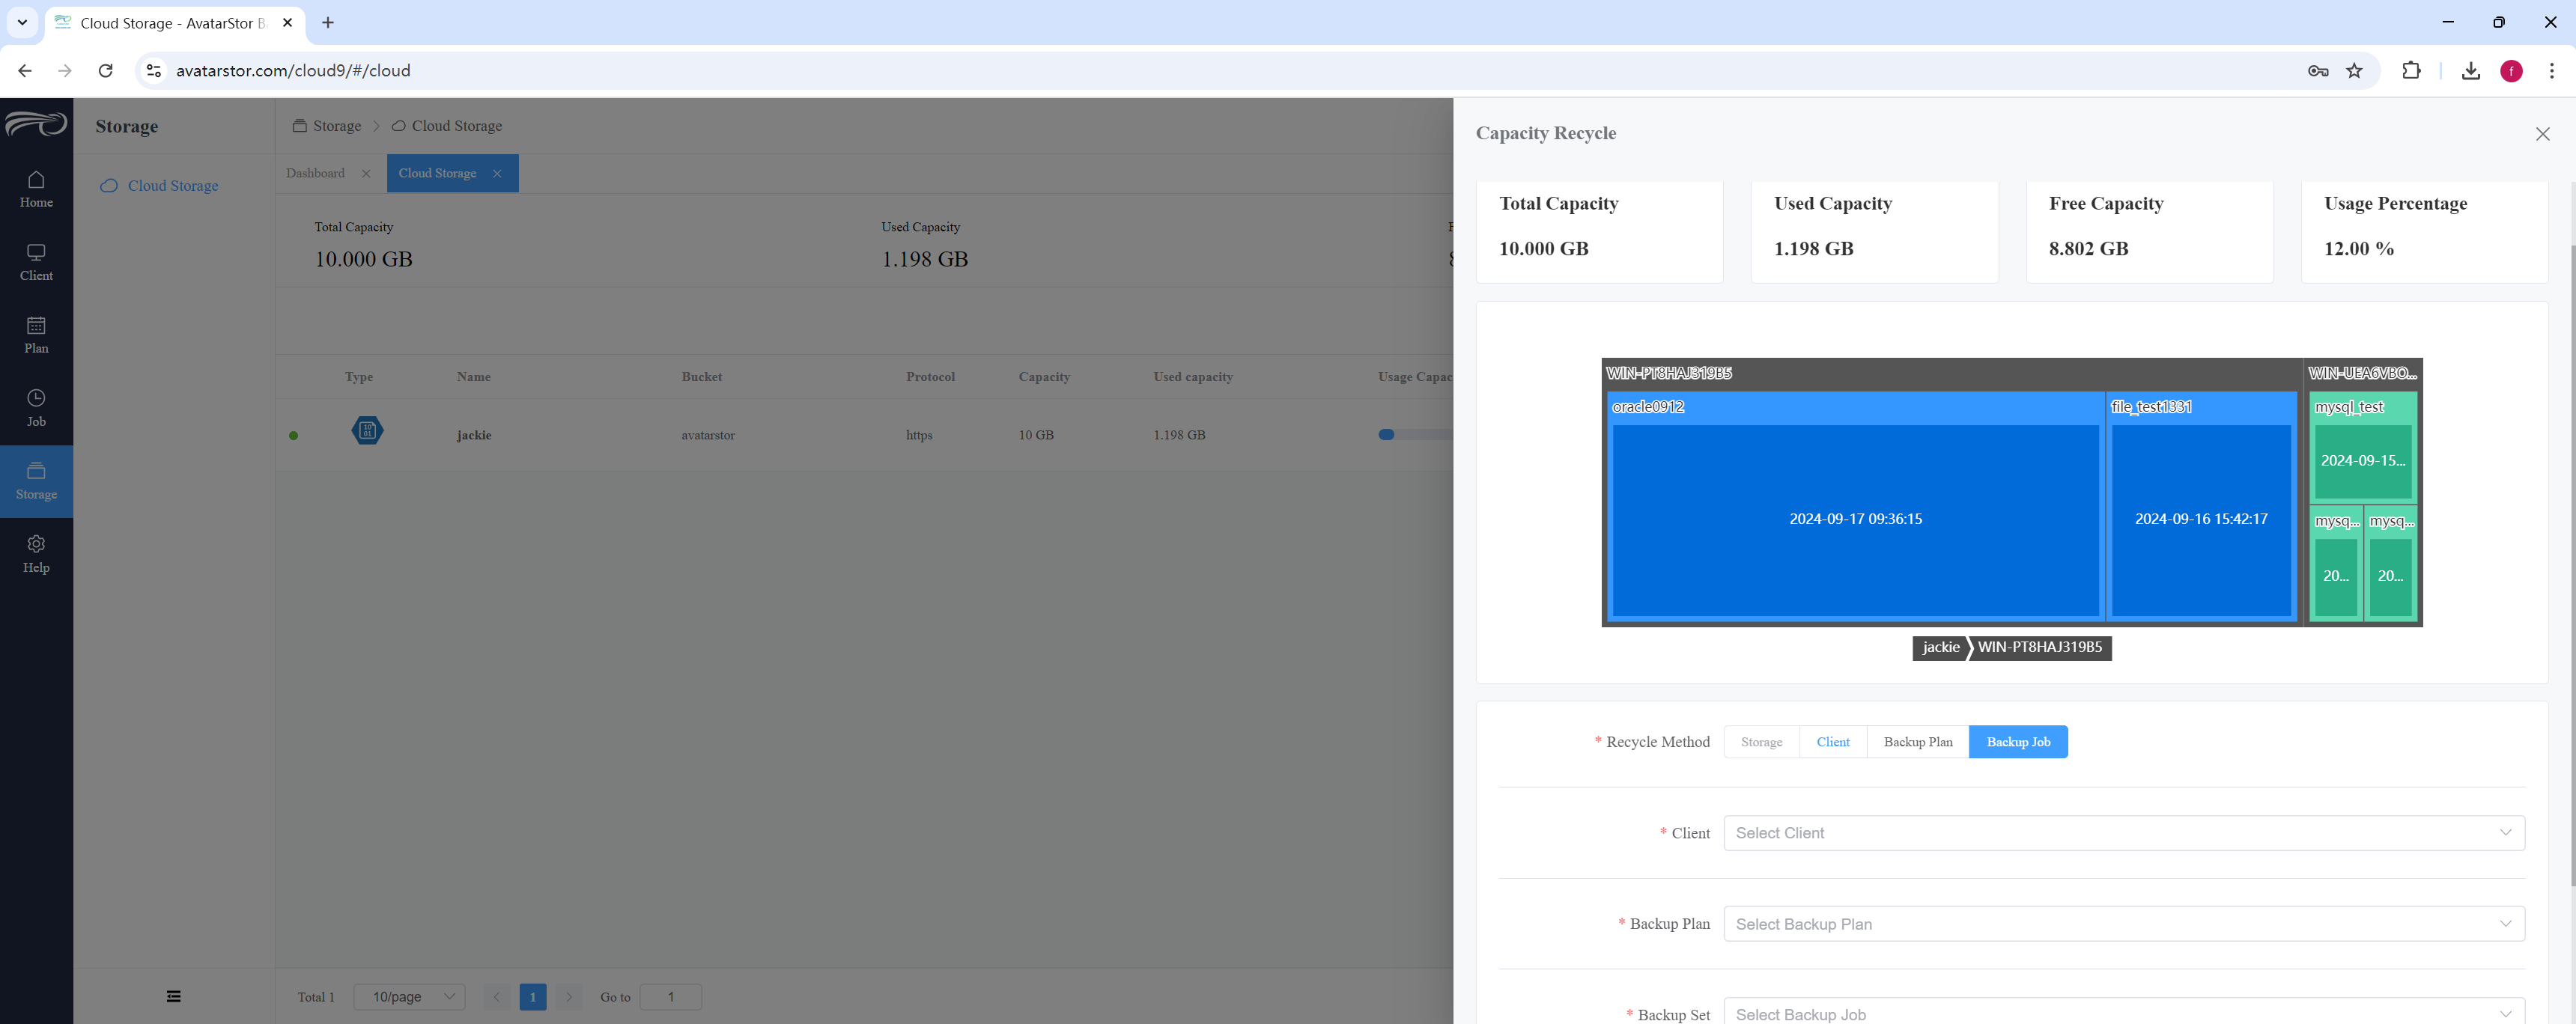2576x1024 pixels.
Task: Toggle the sidebar collapse menu icon
Action: 174,996
